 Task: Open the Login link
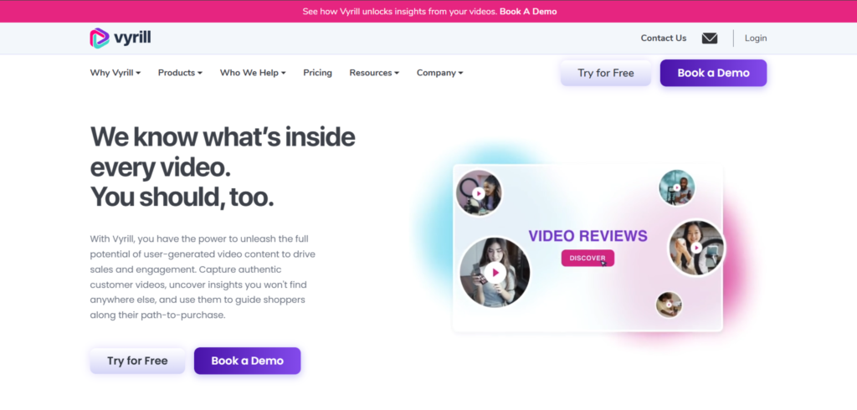[756, 38]
